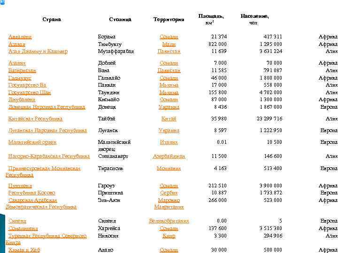
Task: Follow the Великобритания territory link
Action: coord(169,221)
